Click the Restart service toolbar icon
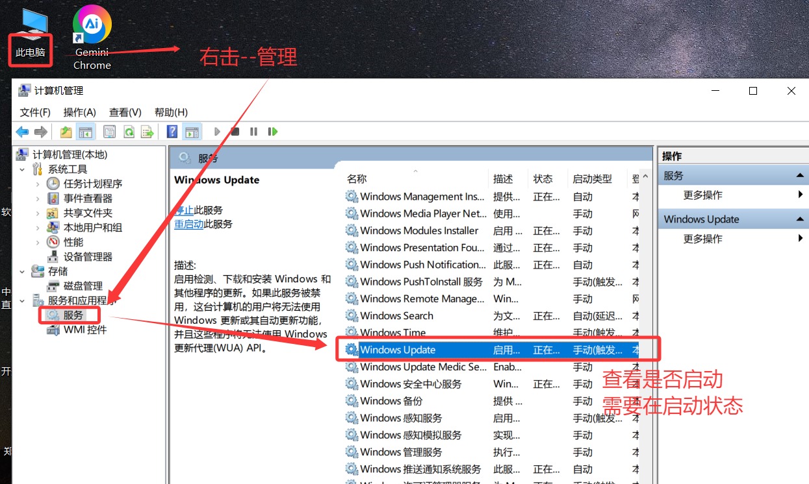Viewport: 809px width, 484px height. pyautogui.click(x=272, y=132)
